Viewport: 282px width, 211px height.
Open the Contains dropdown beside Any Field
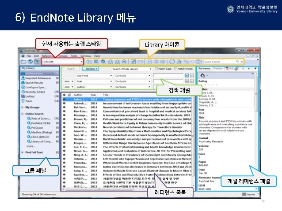coord(133,76)
